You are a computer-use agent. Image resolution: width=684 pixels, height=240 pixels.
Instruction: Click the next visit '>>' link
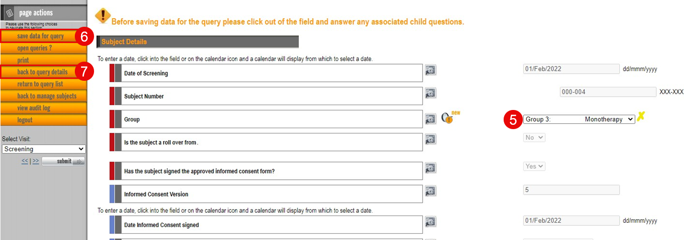(35, 161)
